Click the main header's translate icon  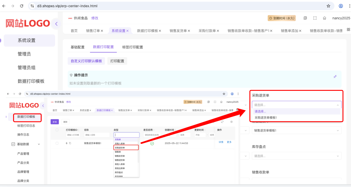tap(305, 18)
